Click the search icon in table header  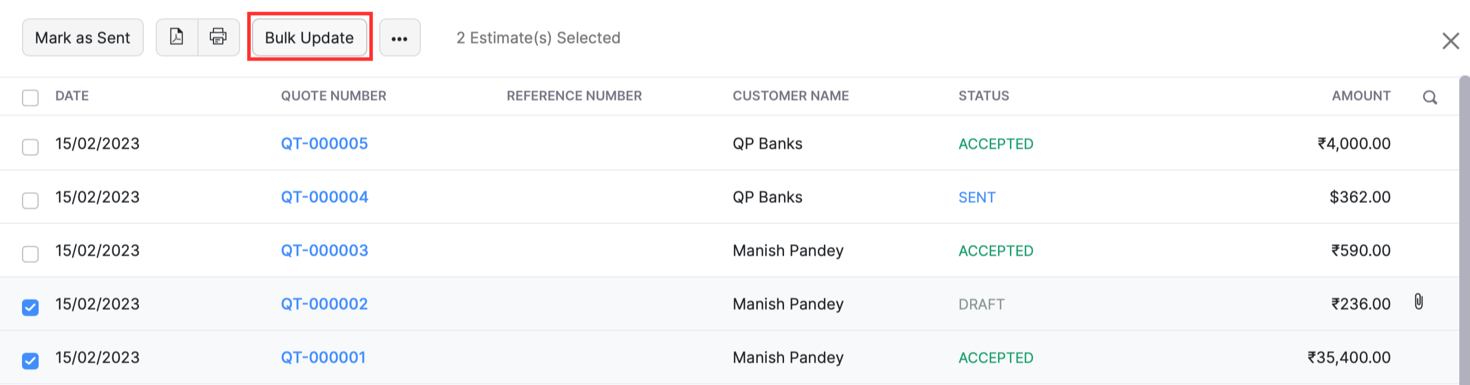pyautogui.click(x=1430, y=97)
